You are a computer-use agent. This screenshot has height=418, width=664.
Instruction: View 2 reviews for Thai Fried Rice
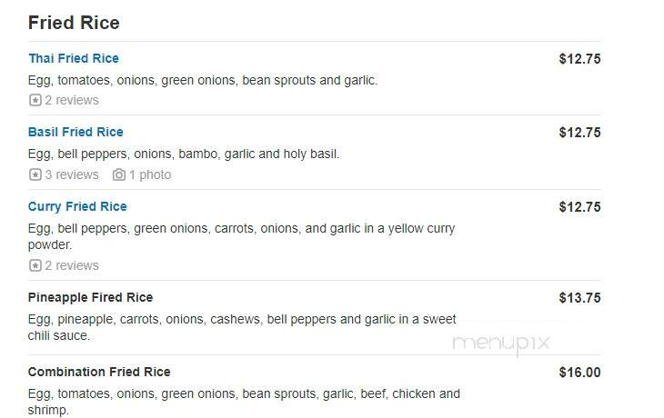pos(72,100)
